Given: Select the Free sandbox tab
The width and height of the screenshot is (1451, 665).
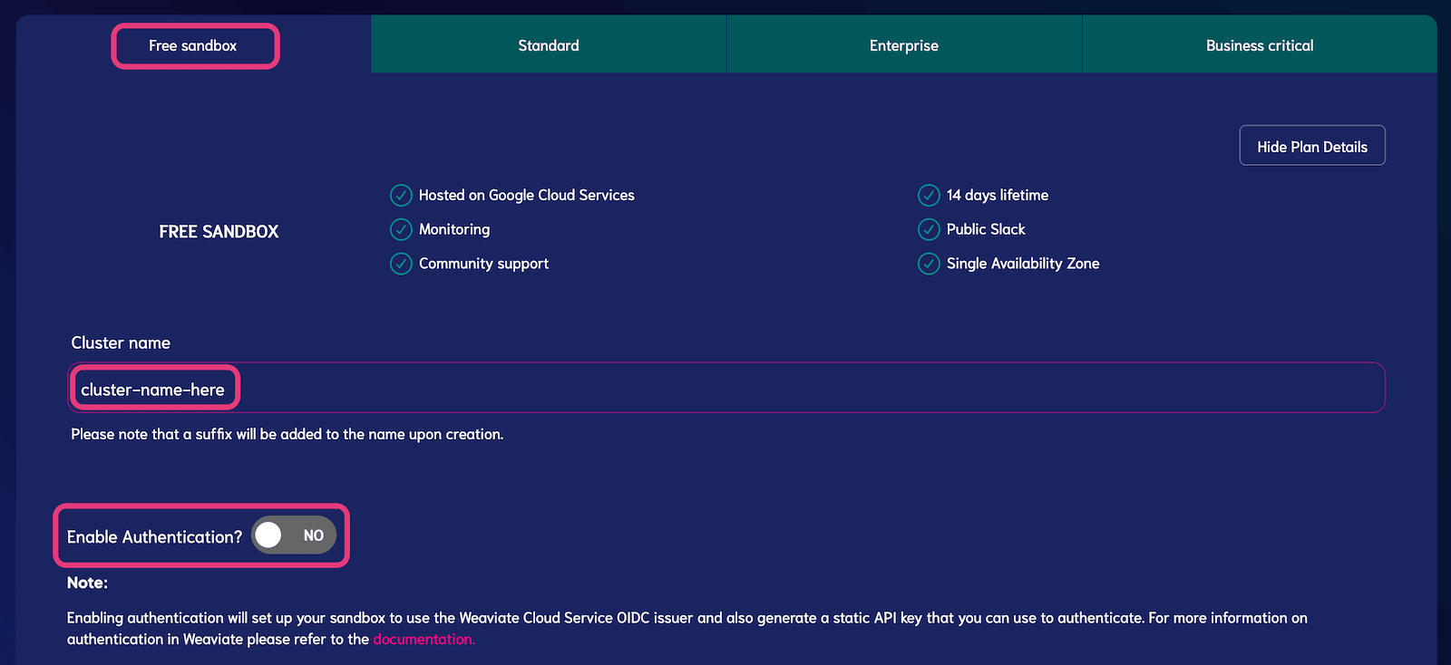Looking at the screenshot, I should point(193,45).
